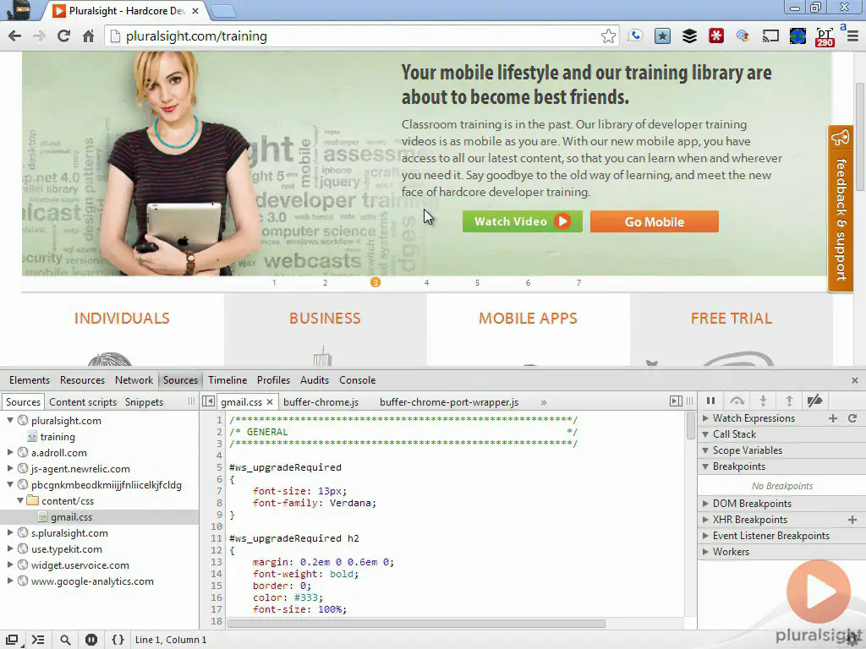
Task: Open the INDIVIDUALS section link
Action: (x=122, y=319)
